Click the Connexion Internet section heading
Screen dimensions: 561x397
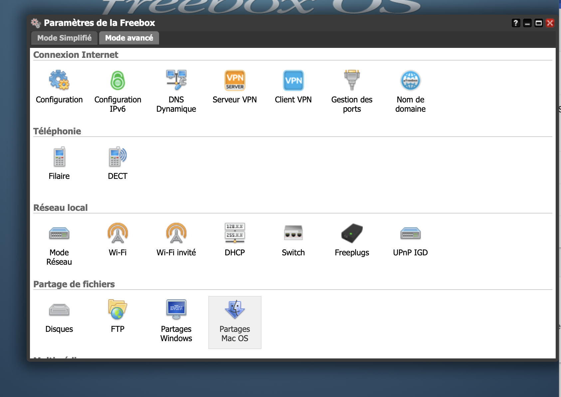pyautogui.click(x=76, y=55)
